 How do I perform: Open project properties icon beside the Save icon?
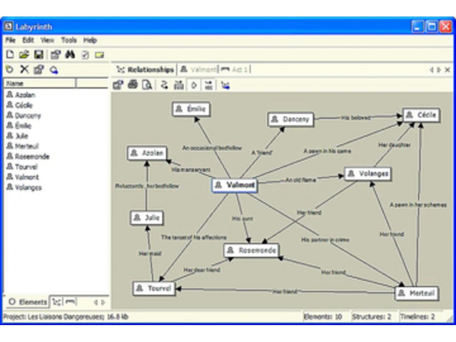coord(55,54)
